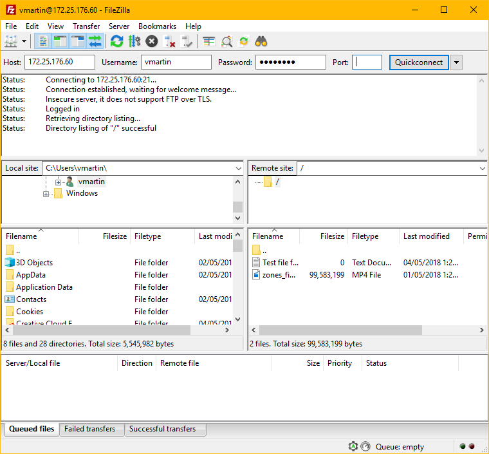Viewport: 489px width, 454px height.
Task: Switch to the Failed transfers tab
Action: [x=89, y=429]
